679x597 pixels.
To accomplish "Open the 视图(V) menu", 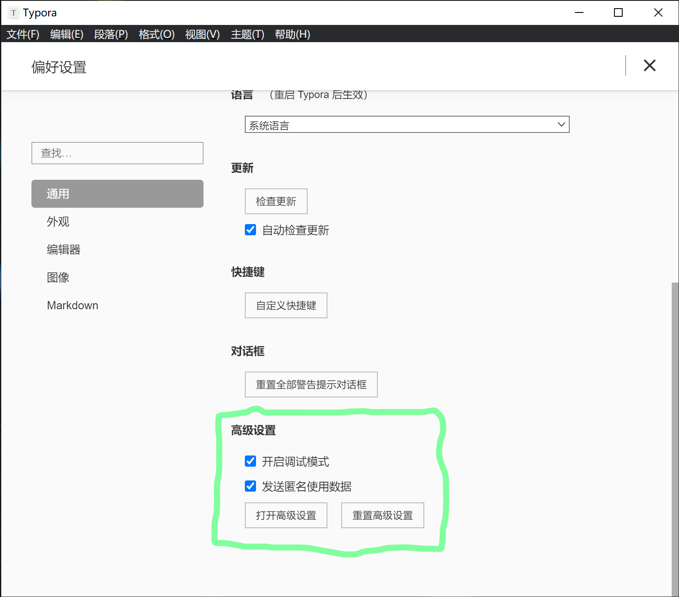I will point(202,34).
